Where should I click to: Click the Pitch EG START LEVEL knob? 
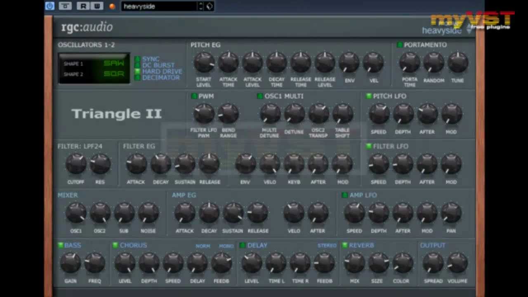(x=204, y=62)
